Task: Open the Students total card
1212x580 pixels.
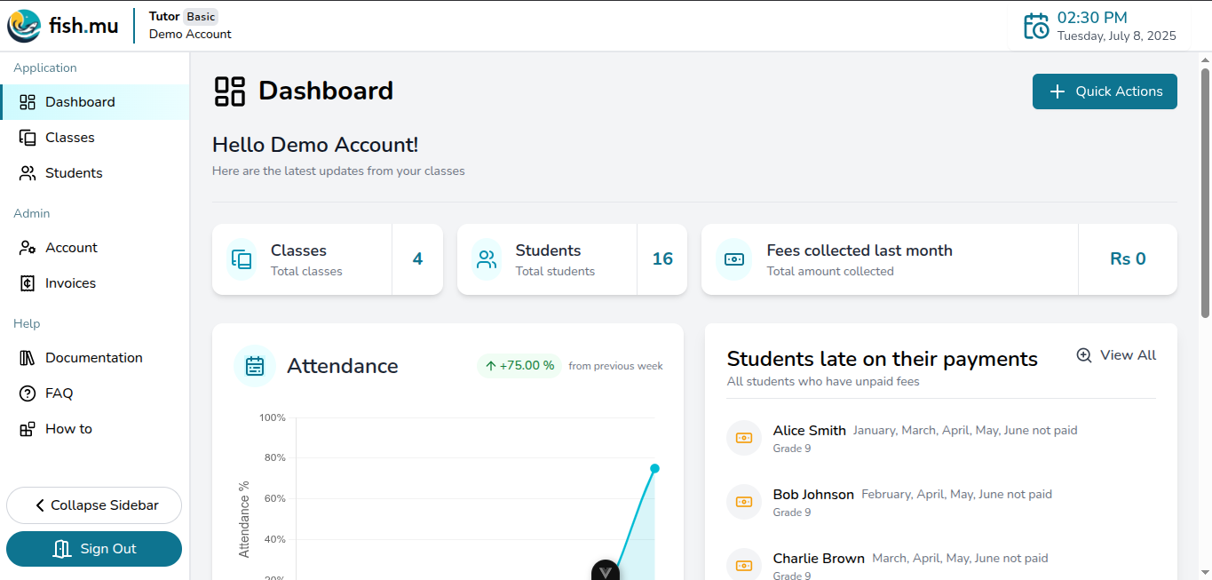Action: (572, 259)
